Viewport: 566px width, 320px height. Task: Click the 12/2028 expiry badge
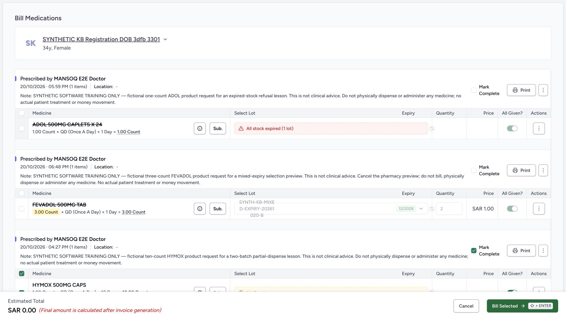pyautogui.click(x=406, y=209)
